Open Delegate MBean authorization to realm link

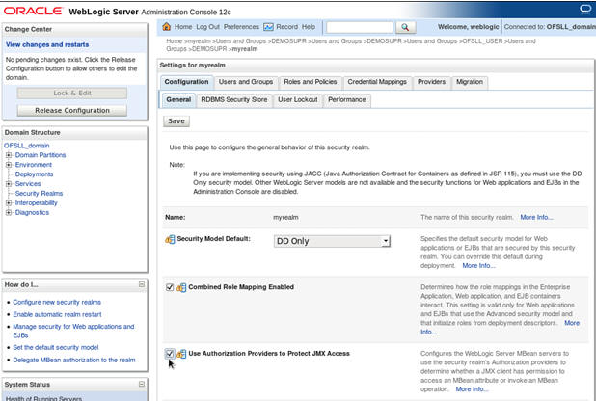coord(74,360)
